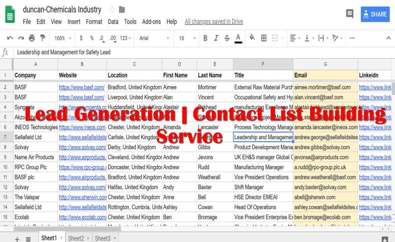This screenshot has width=395, height=242.
Task: Click All changes saved in Drive link
Action: pos(214,22)
